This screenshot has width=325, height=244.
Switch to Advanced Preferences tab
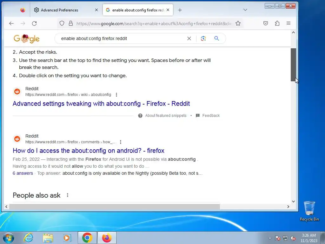point(66,10)
